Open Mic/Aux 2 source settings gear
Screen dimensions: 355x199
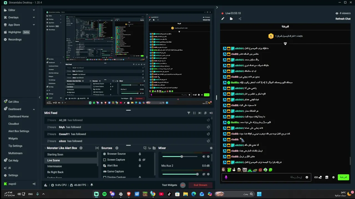tap(208, 174)
